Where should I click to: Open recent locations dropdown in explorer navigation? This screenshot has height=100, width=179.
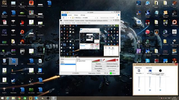pos(68,18)
